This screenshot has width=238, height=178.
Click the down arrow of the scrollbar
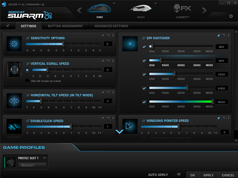pos(236,140)
